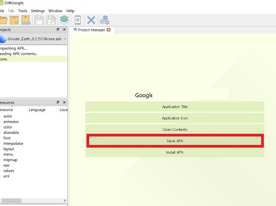This screenshot has width=276, height=206.
Task: Open the Settings menu
Action: tap(38, 11)
